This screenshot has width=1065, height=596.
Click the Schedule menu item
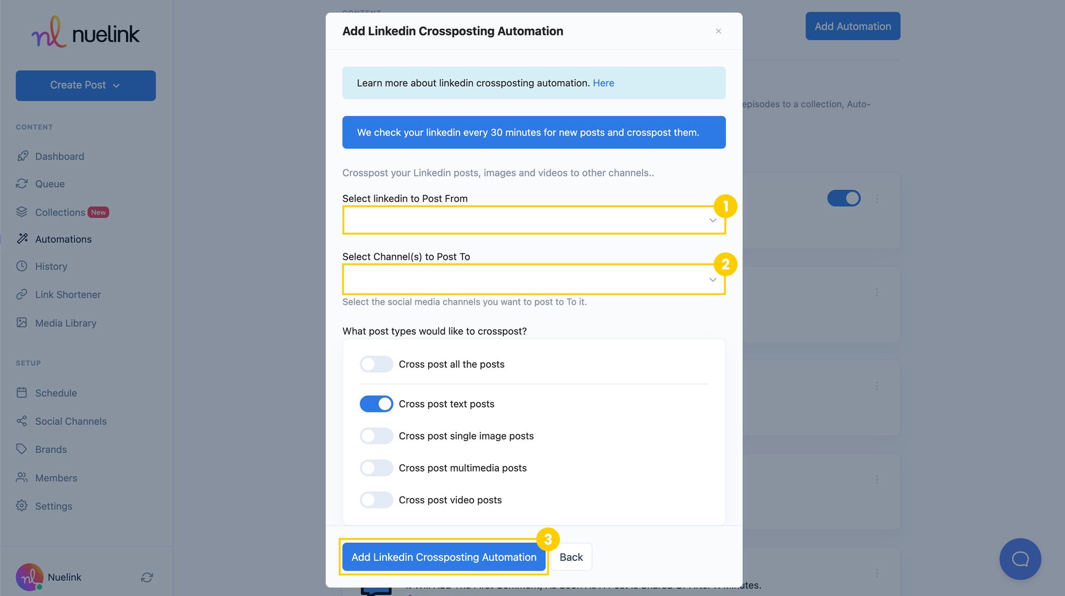click(55, 393)
